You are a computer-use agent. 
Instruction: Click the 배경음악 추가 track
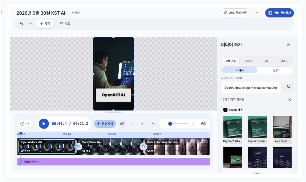point(113,162)
